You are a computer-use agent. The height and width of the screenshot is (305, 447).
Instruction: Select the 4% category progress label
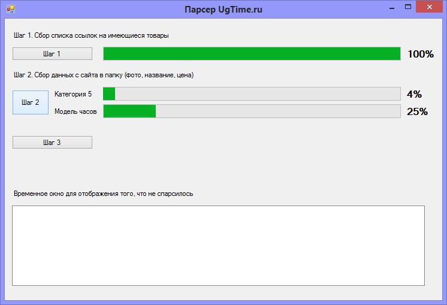(x=414, y=94)
